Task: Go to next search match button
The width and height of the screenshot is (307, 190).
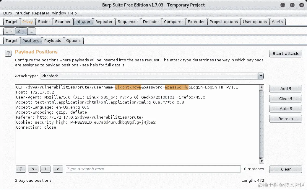Action: point(58,169)
